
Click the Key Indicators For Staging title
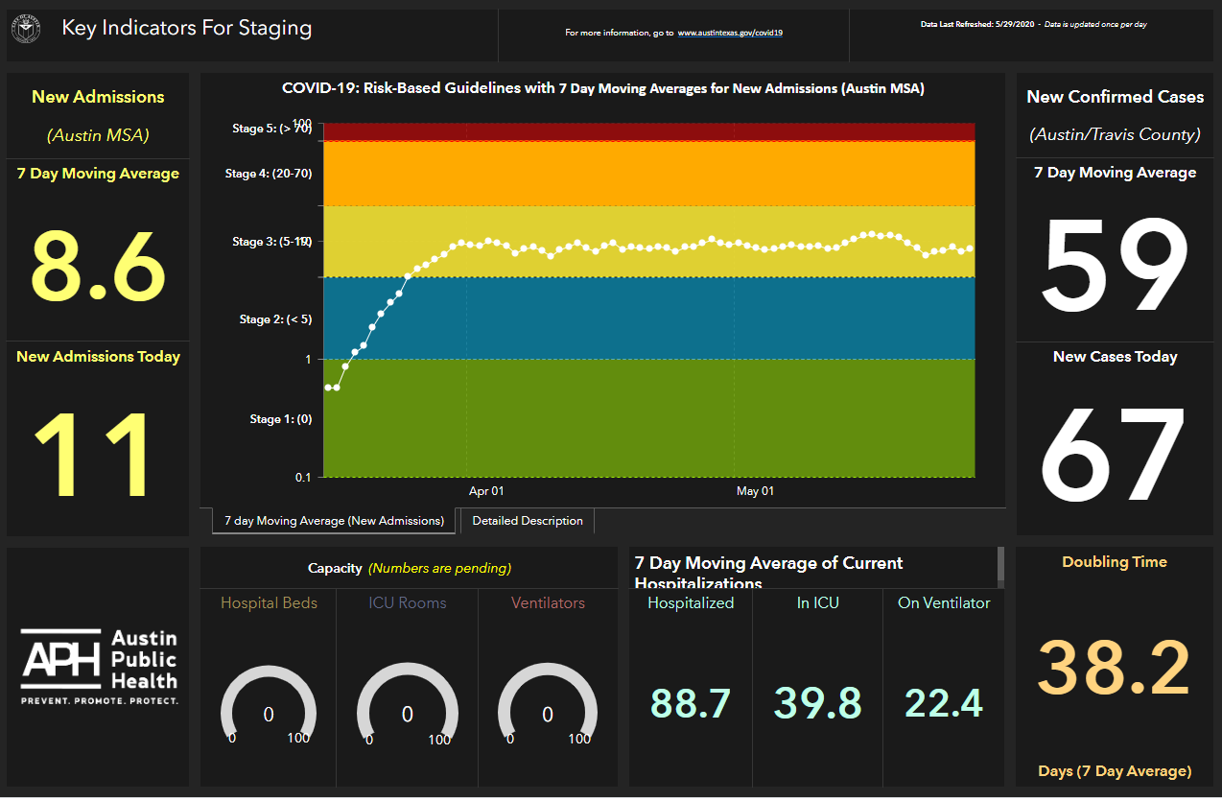187,28
